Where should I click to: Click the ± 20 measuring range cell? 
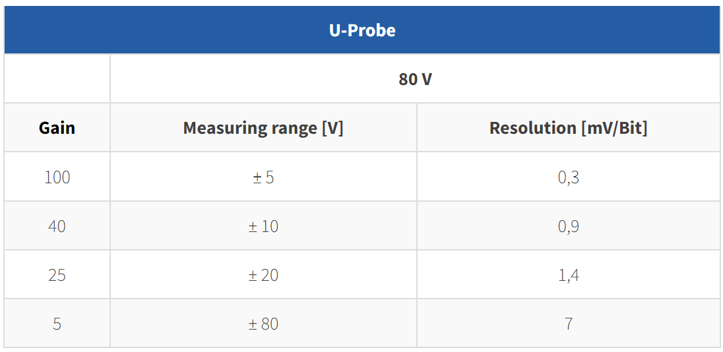pyautogui.click(x=263, y=275)
